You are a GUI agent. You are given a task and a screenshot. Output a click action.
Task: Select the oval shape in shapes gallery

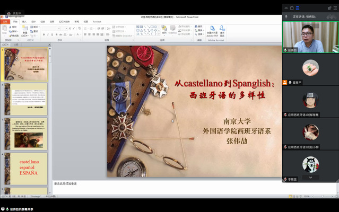(155, 27)
